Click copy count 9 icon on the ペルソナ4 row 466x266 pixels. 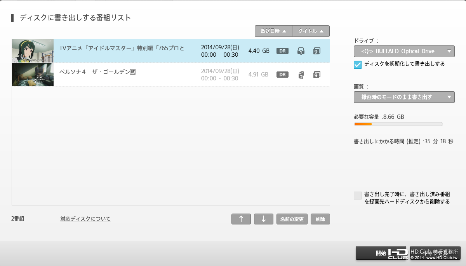[x=316, y=75]
